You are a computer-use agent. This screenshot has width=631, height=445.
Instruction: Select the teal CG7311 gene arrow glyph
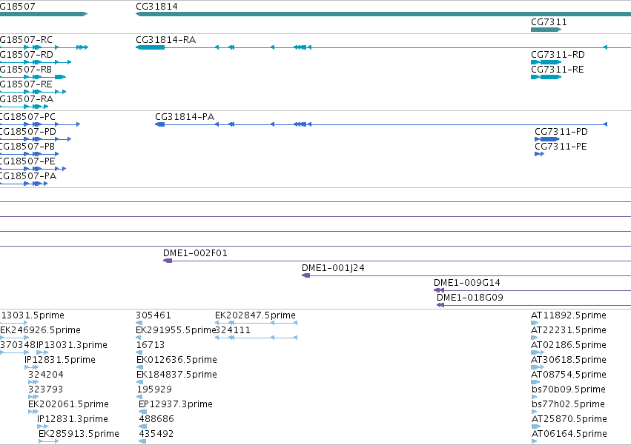546,30
